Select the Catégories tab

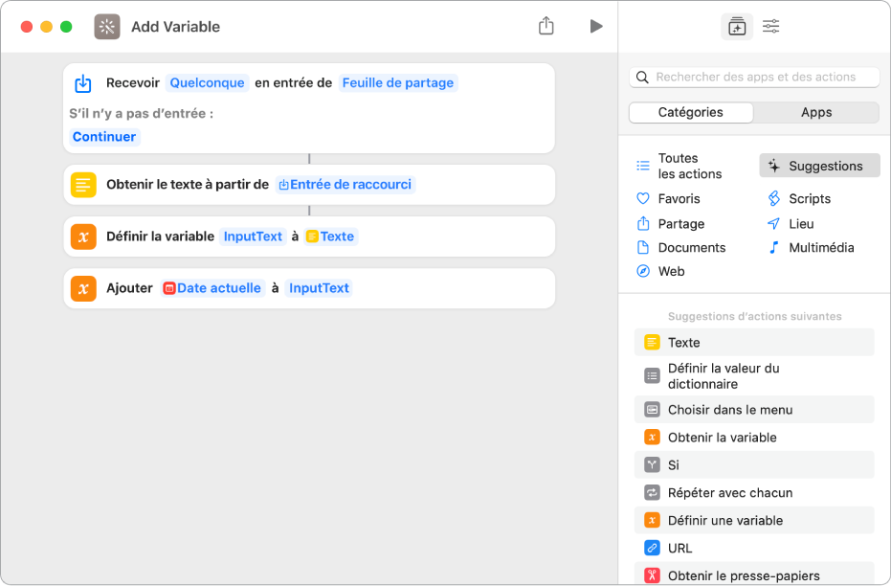tap(690, 112)
